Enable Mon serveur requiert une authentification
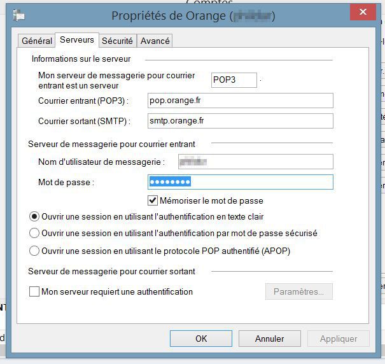 pyautogui.click(x=34, y=291)
